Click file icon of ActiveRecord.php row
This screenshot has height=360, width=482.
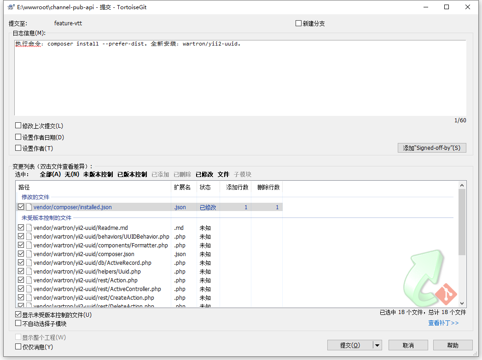point(29,263)
